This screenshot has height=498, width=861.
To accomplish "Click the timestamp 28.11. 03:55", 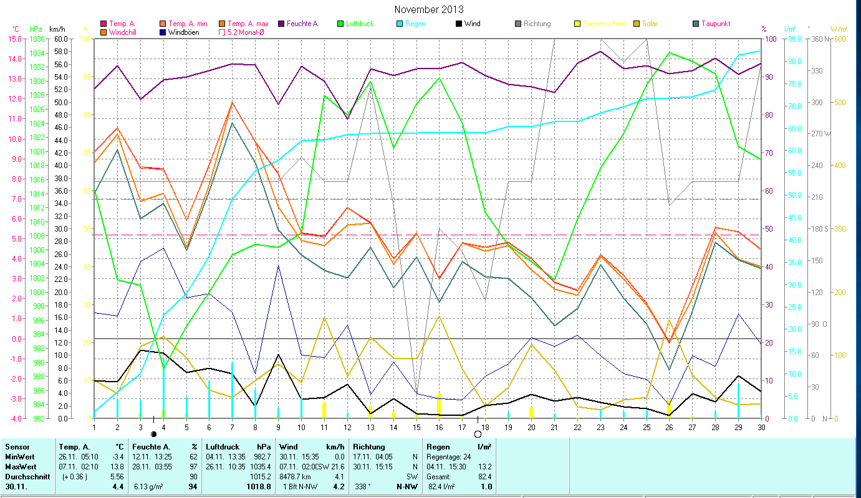I will (x=153, y=466).
